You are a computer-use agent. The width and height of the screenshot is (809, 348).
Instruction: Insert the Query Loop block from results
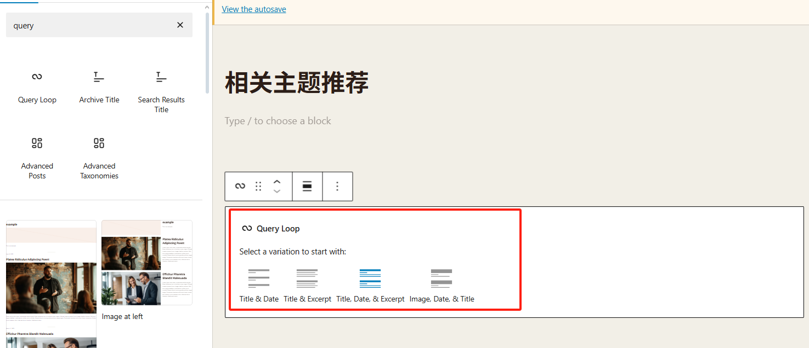[37, 86]
